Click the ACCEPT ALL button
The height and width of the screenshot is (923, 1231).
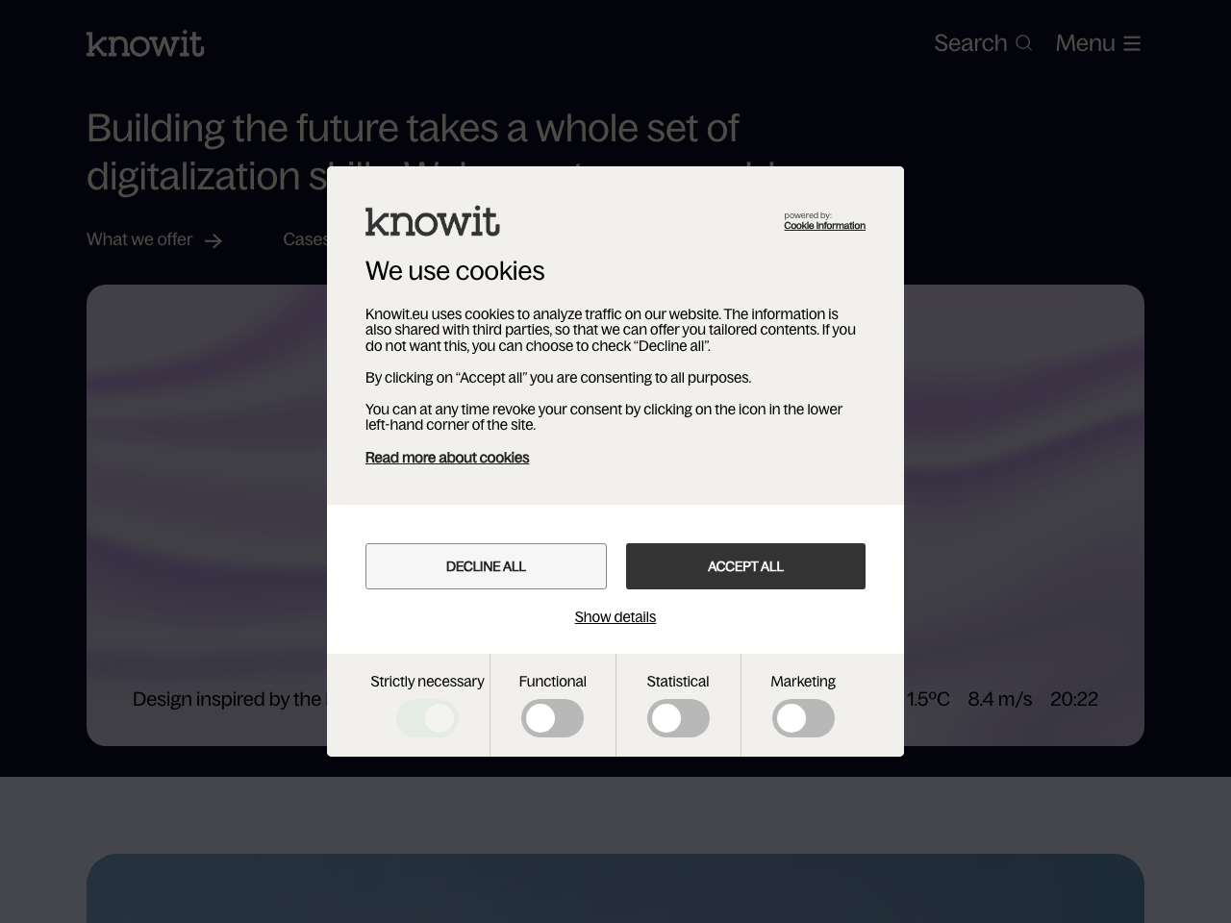point(745,566)
